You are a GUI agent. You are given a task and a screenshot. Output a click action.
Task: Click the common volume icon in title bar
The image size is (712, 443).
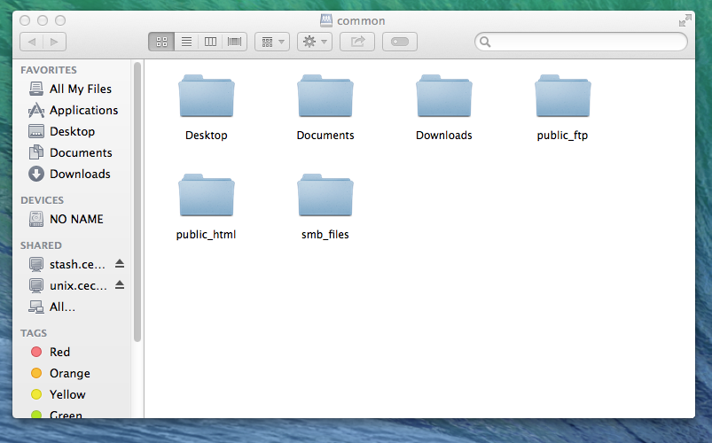point(326,20)
